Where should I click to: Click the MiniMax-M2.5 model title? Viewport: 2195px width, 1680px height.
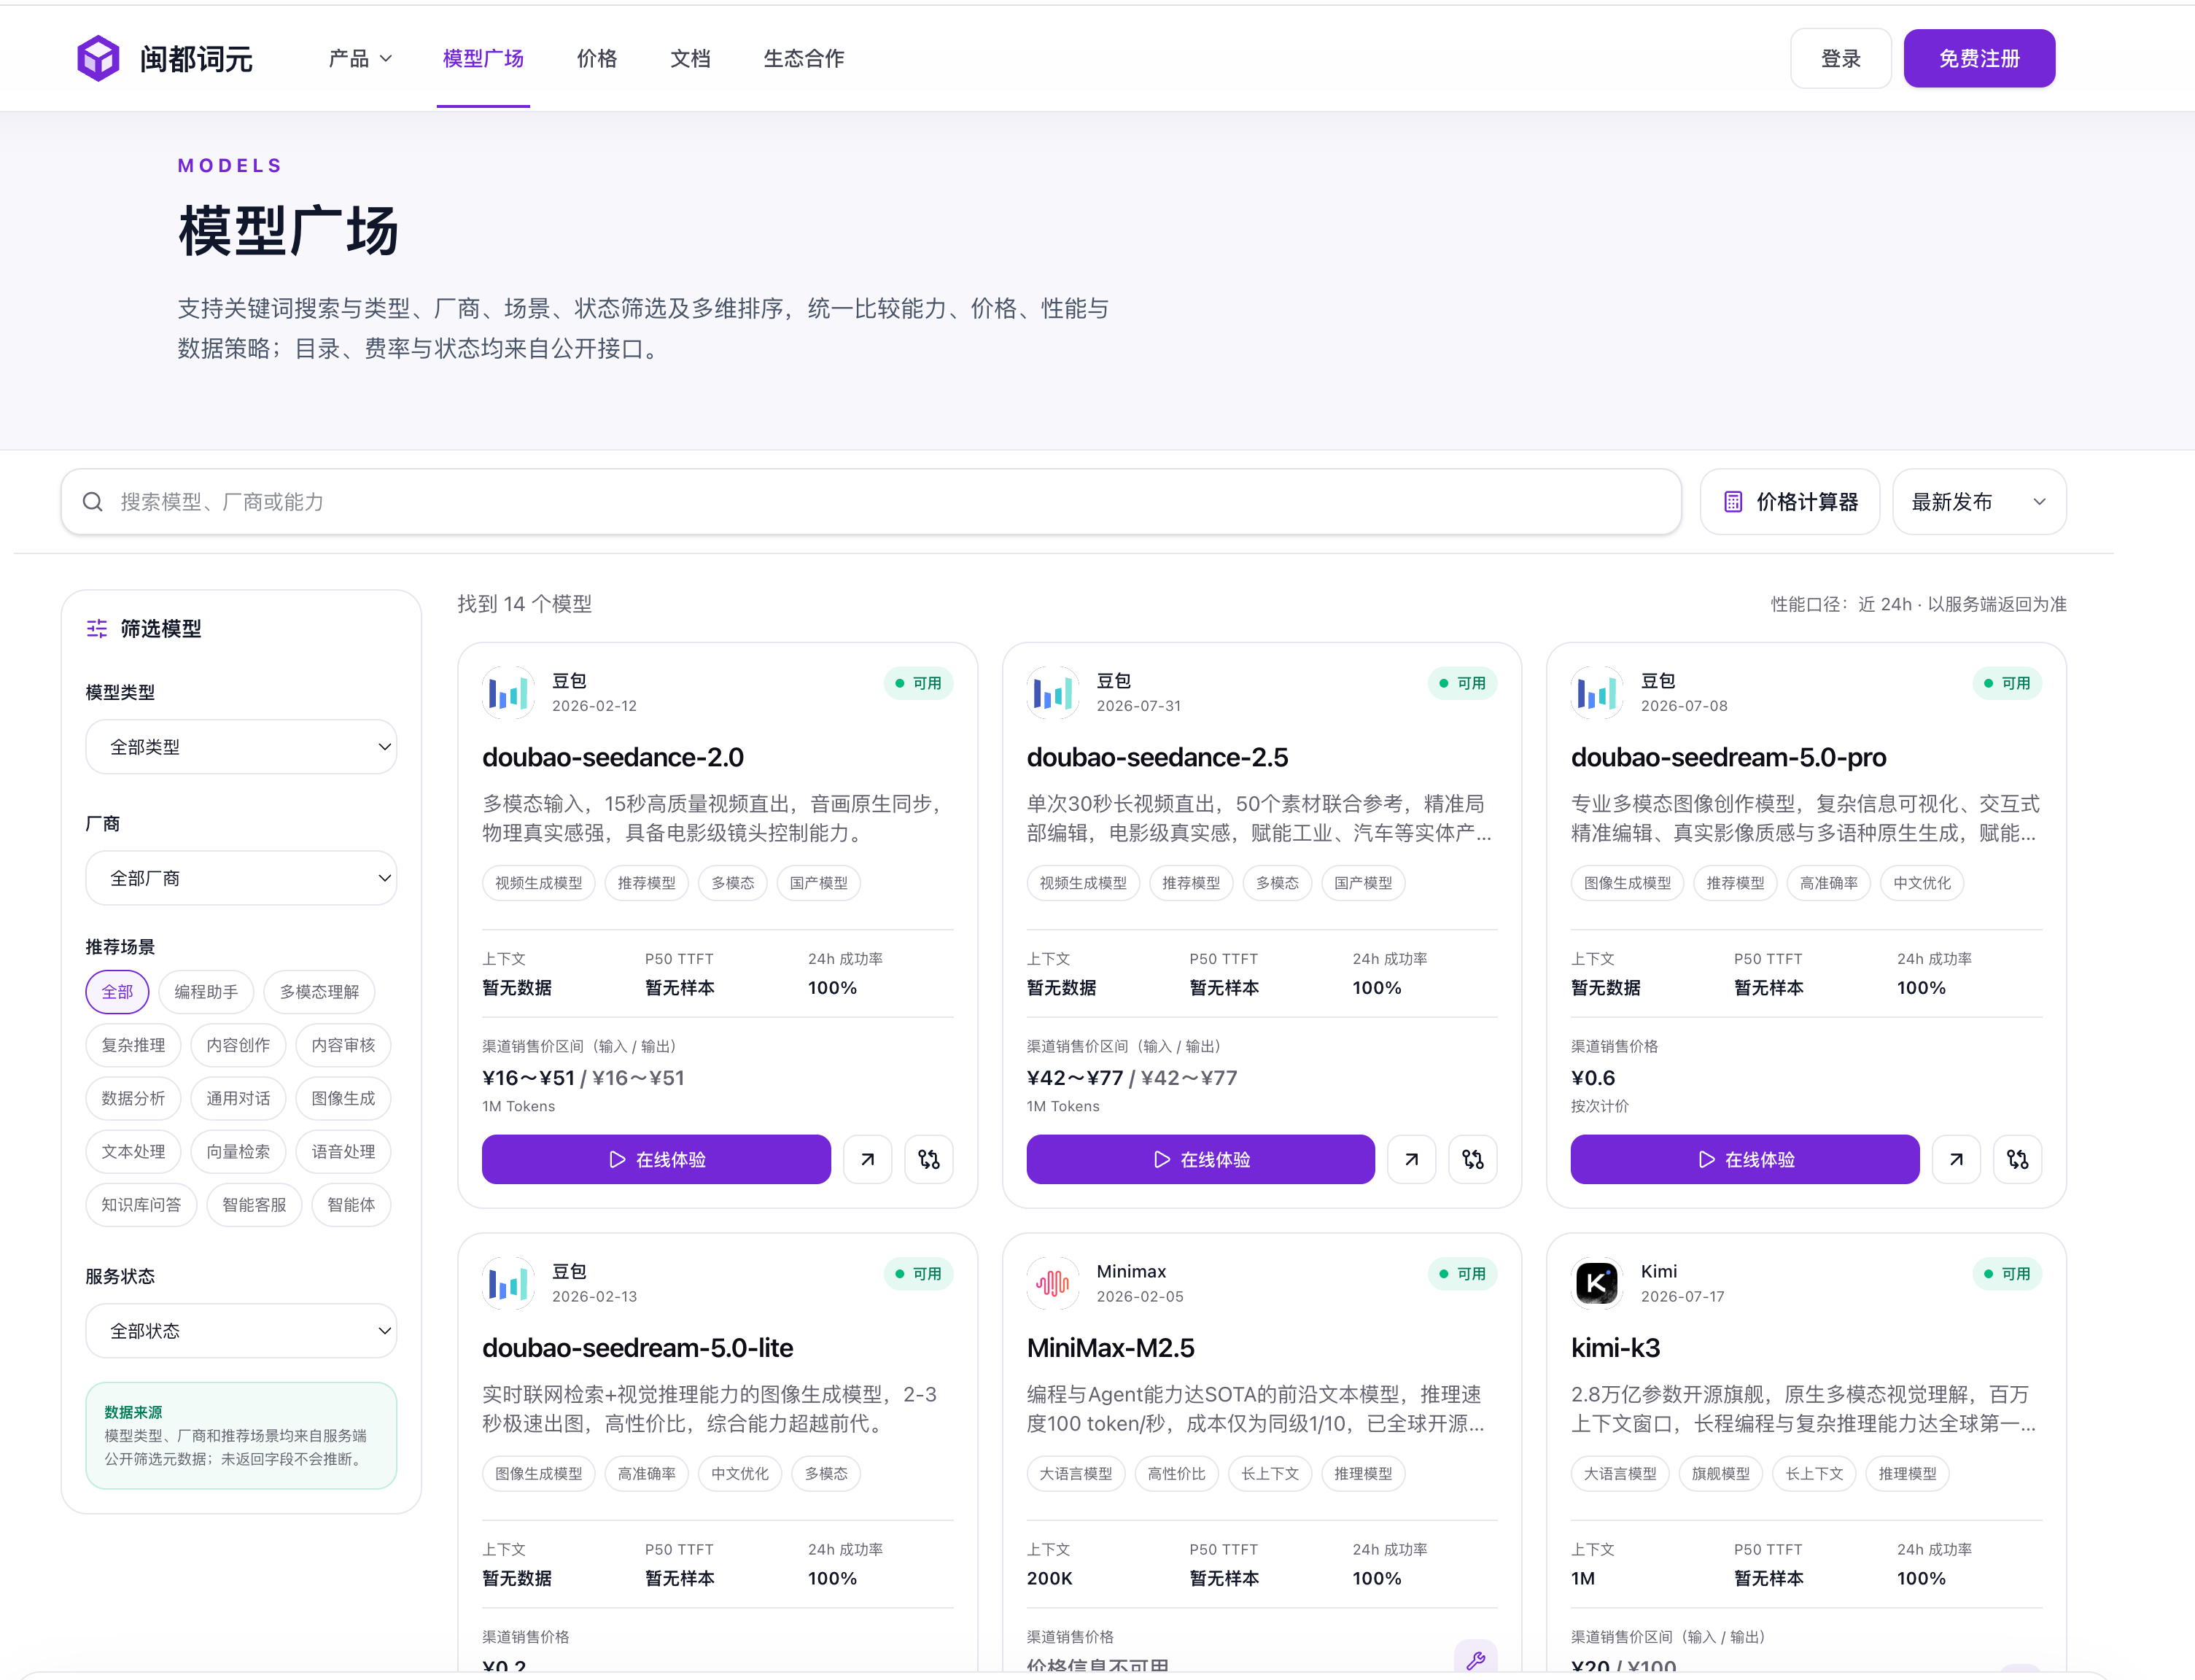[x=1110, y=1348]
